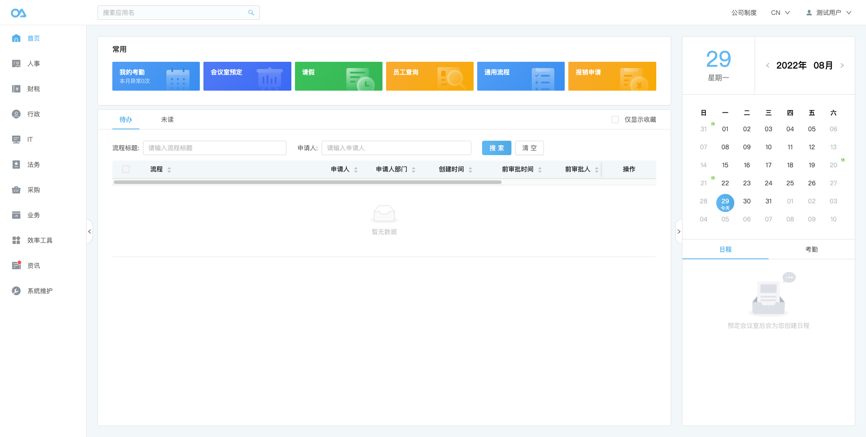The width and height of the screenshot is (866, 437).
Task: Open the 资讯 sidebar icon
Action: [16, 266]
